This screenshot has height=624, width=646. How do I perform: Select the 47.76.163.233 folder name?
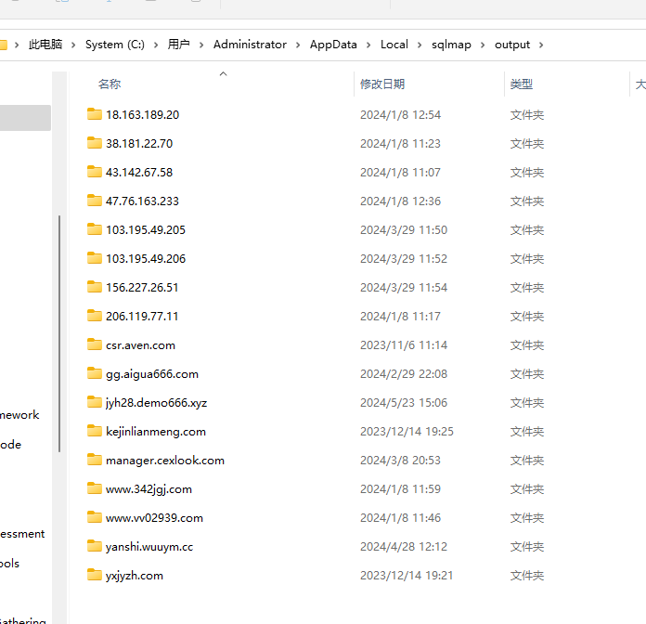[143, 201]
